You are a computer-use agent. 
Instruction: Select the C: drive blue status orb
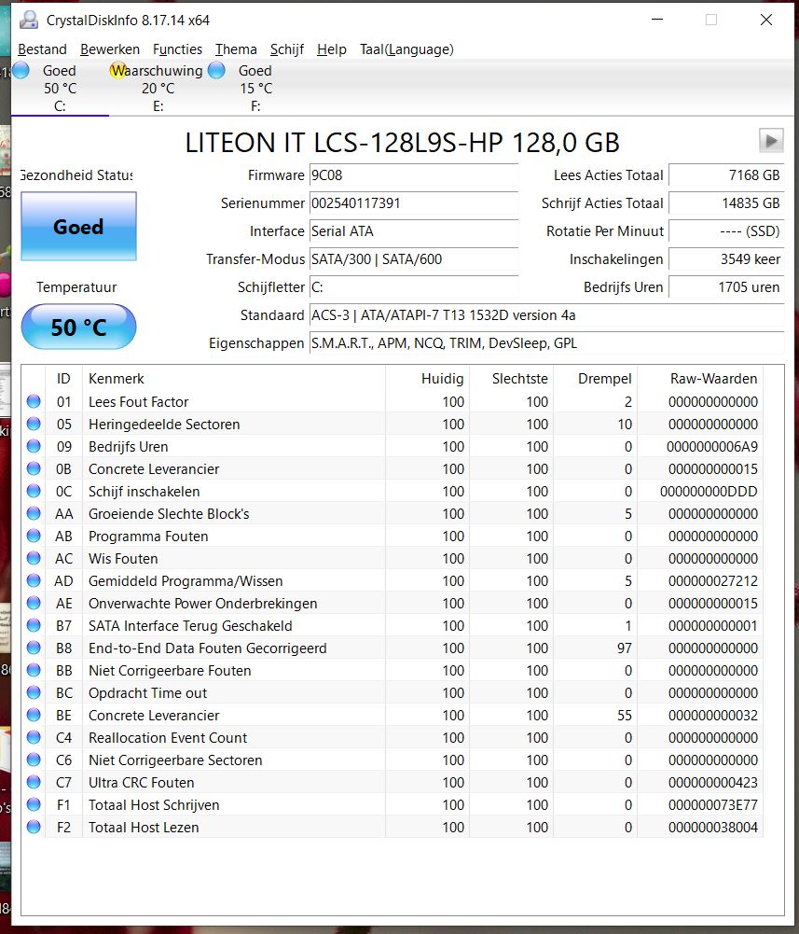(21, 70)
